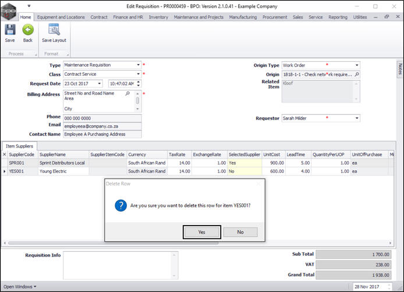
Task: Click the Save Layout icon
Action: pyautogui.click(x=54, y=30)
